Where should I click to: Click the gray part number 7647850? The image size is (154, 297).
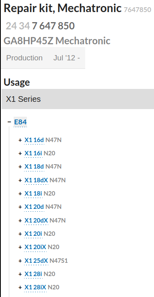(138, 10)
